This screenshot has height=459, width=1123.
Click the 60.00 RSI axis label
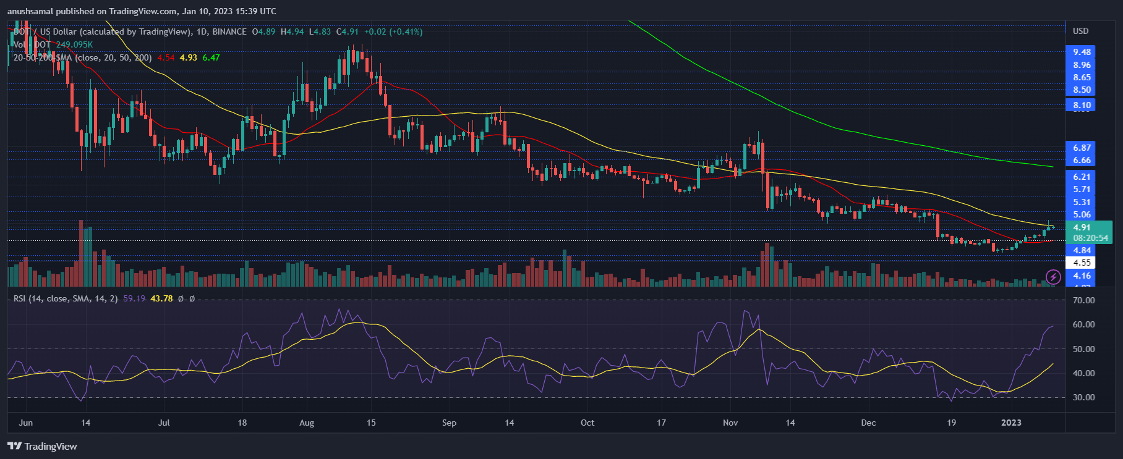tap(1083, 324)
